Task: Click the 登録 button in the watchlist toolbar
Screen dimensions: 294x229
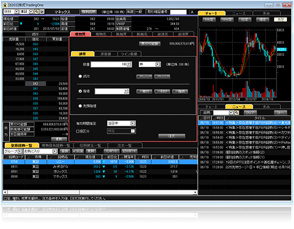Action: pos(65,151)
